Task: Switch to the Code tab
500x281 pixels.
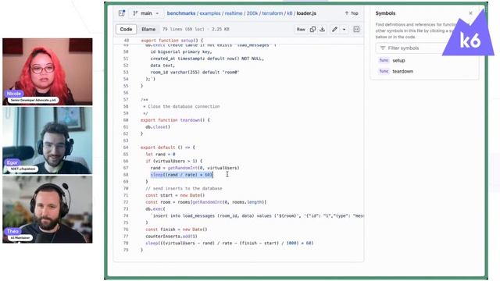Action: (126, 29)
